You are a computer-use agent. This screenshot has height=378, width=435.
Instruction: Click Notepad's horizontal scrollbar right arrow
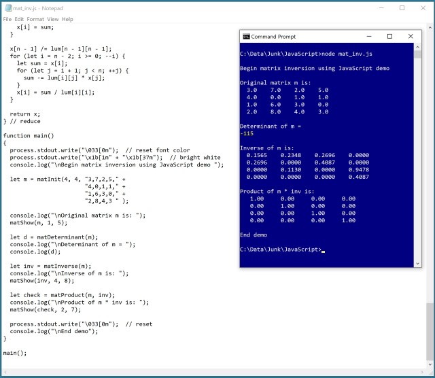(421, 371)
